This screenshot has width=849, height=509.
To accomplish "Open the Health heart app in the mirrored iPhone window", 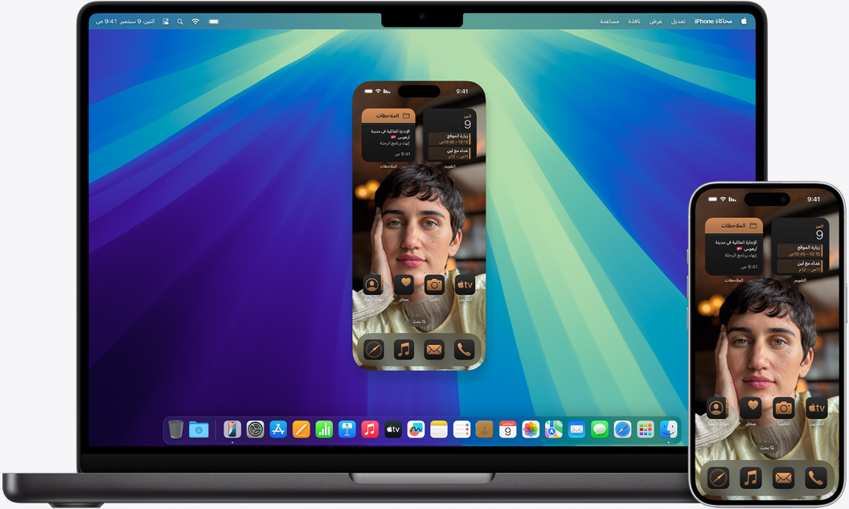I will click(404, 284).
